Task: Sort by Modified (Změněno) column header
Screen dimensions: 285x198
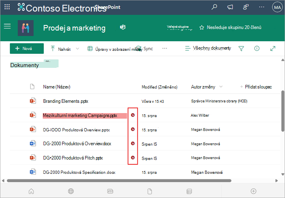Action: (x=160, y=87)
